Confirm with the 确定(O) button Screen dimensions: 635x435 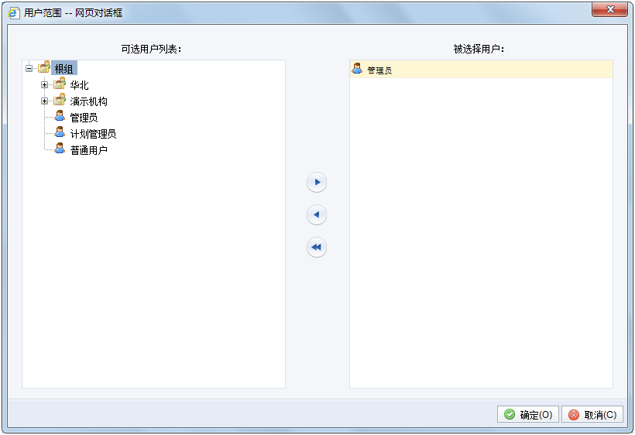(x=527, y=414)
